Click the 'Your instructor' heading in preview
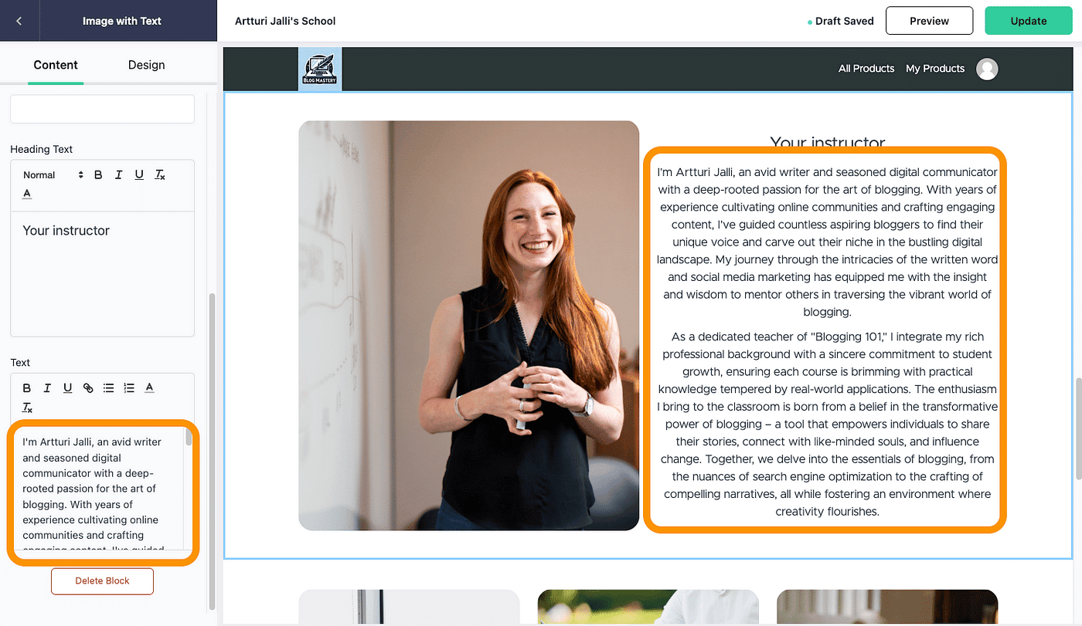This screenshot has width=1082, height=626. 827,142
